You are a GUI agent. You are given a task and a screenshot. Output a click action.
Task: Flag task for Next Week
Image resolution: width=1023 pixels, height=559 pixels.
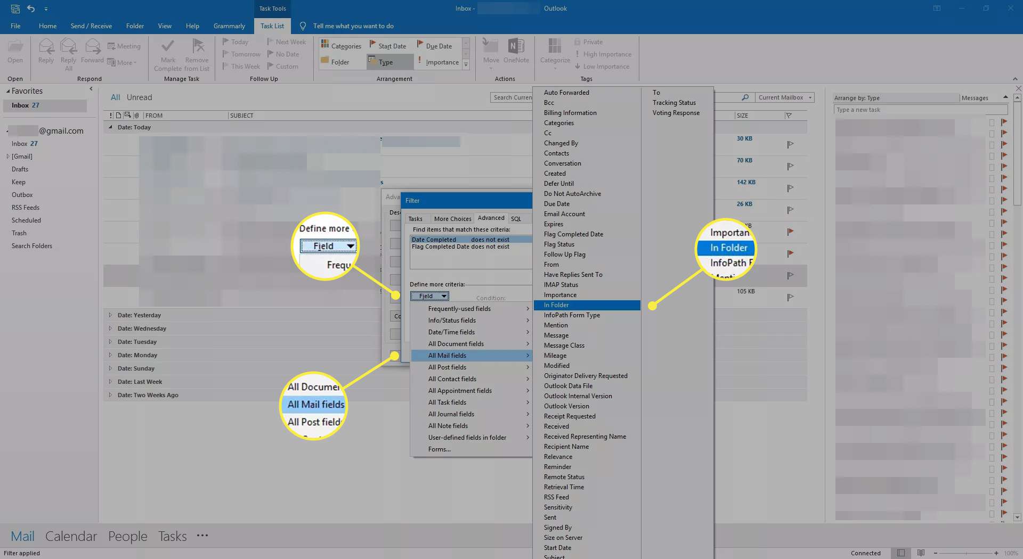coord(287,42)
